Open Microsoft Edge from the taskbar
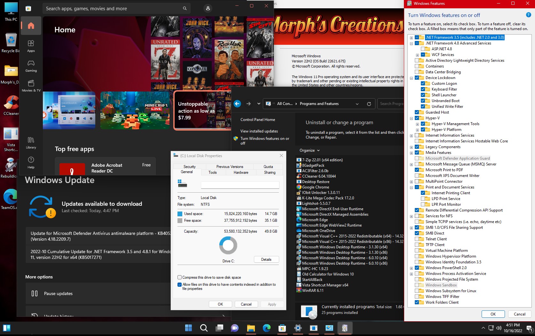535x336 pixels. click(x=266, y=328)
